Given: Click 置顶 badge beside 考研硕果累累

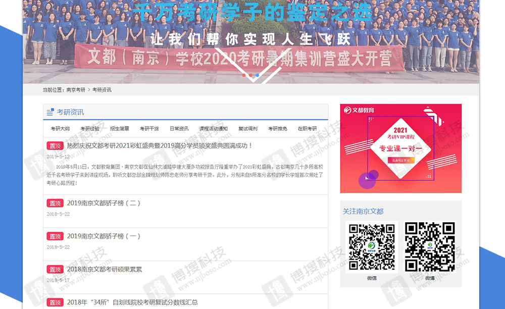Looking at the screenshot, I should point(55,270).
